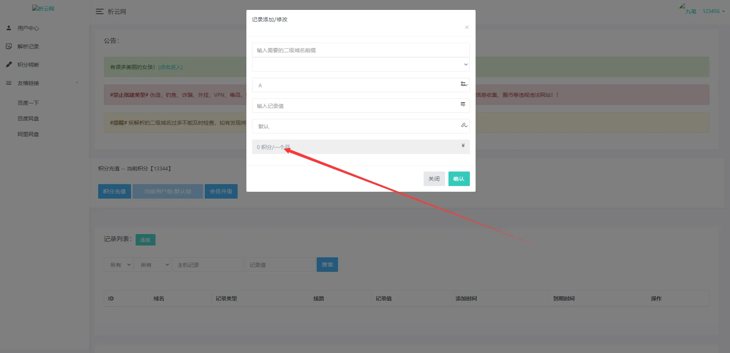Screen dimensions: 730x353
Task: Click the 输入需要的二级域名前缀 input field
Action: (x=361, y=50)
